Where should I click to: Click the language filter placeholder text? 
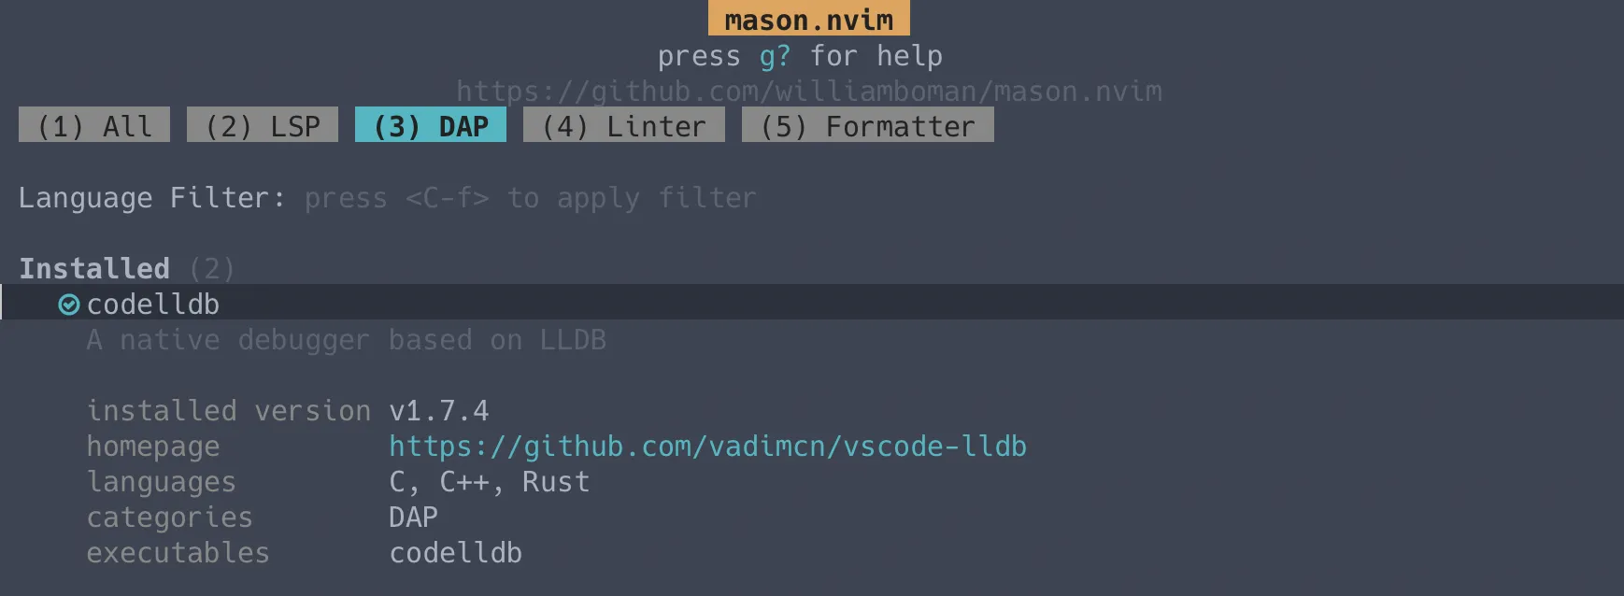pyautogui.click(x=530, y=198)
